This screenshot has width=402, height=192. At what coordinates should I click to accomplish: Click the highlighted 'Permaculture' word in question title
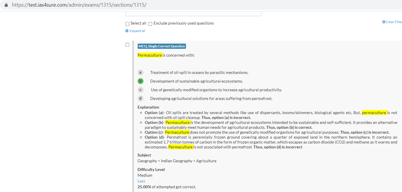(150, 55)
